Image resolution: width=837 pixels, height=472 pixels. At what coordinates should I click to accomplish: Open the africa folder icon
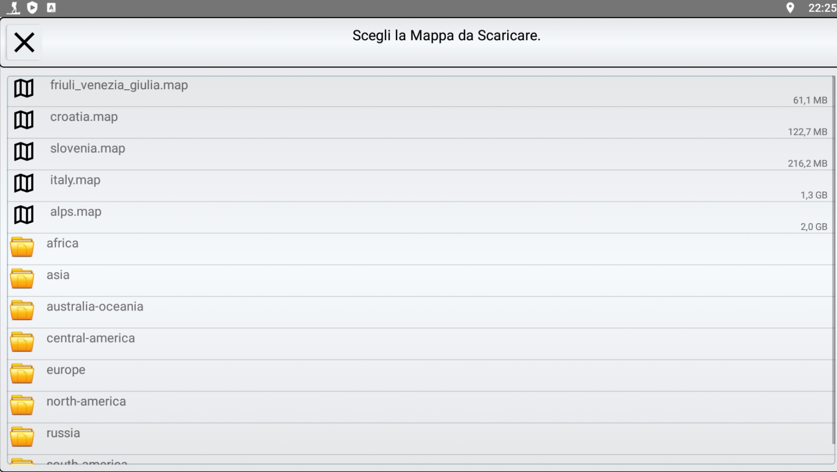pyautogui.click(x=22, y=247)
